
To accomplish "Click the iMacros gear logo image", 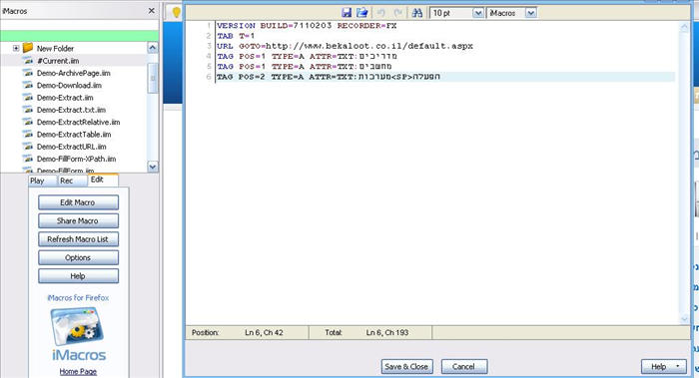I will (78, 326).
